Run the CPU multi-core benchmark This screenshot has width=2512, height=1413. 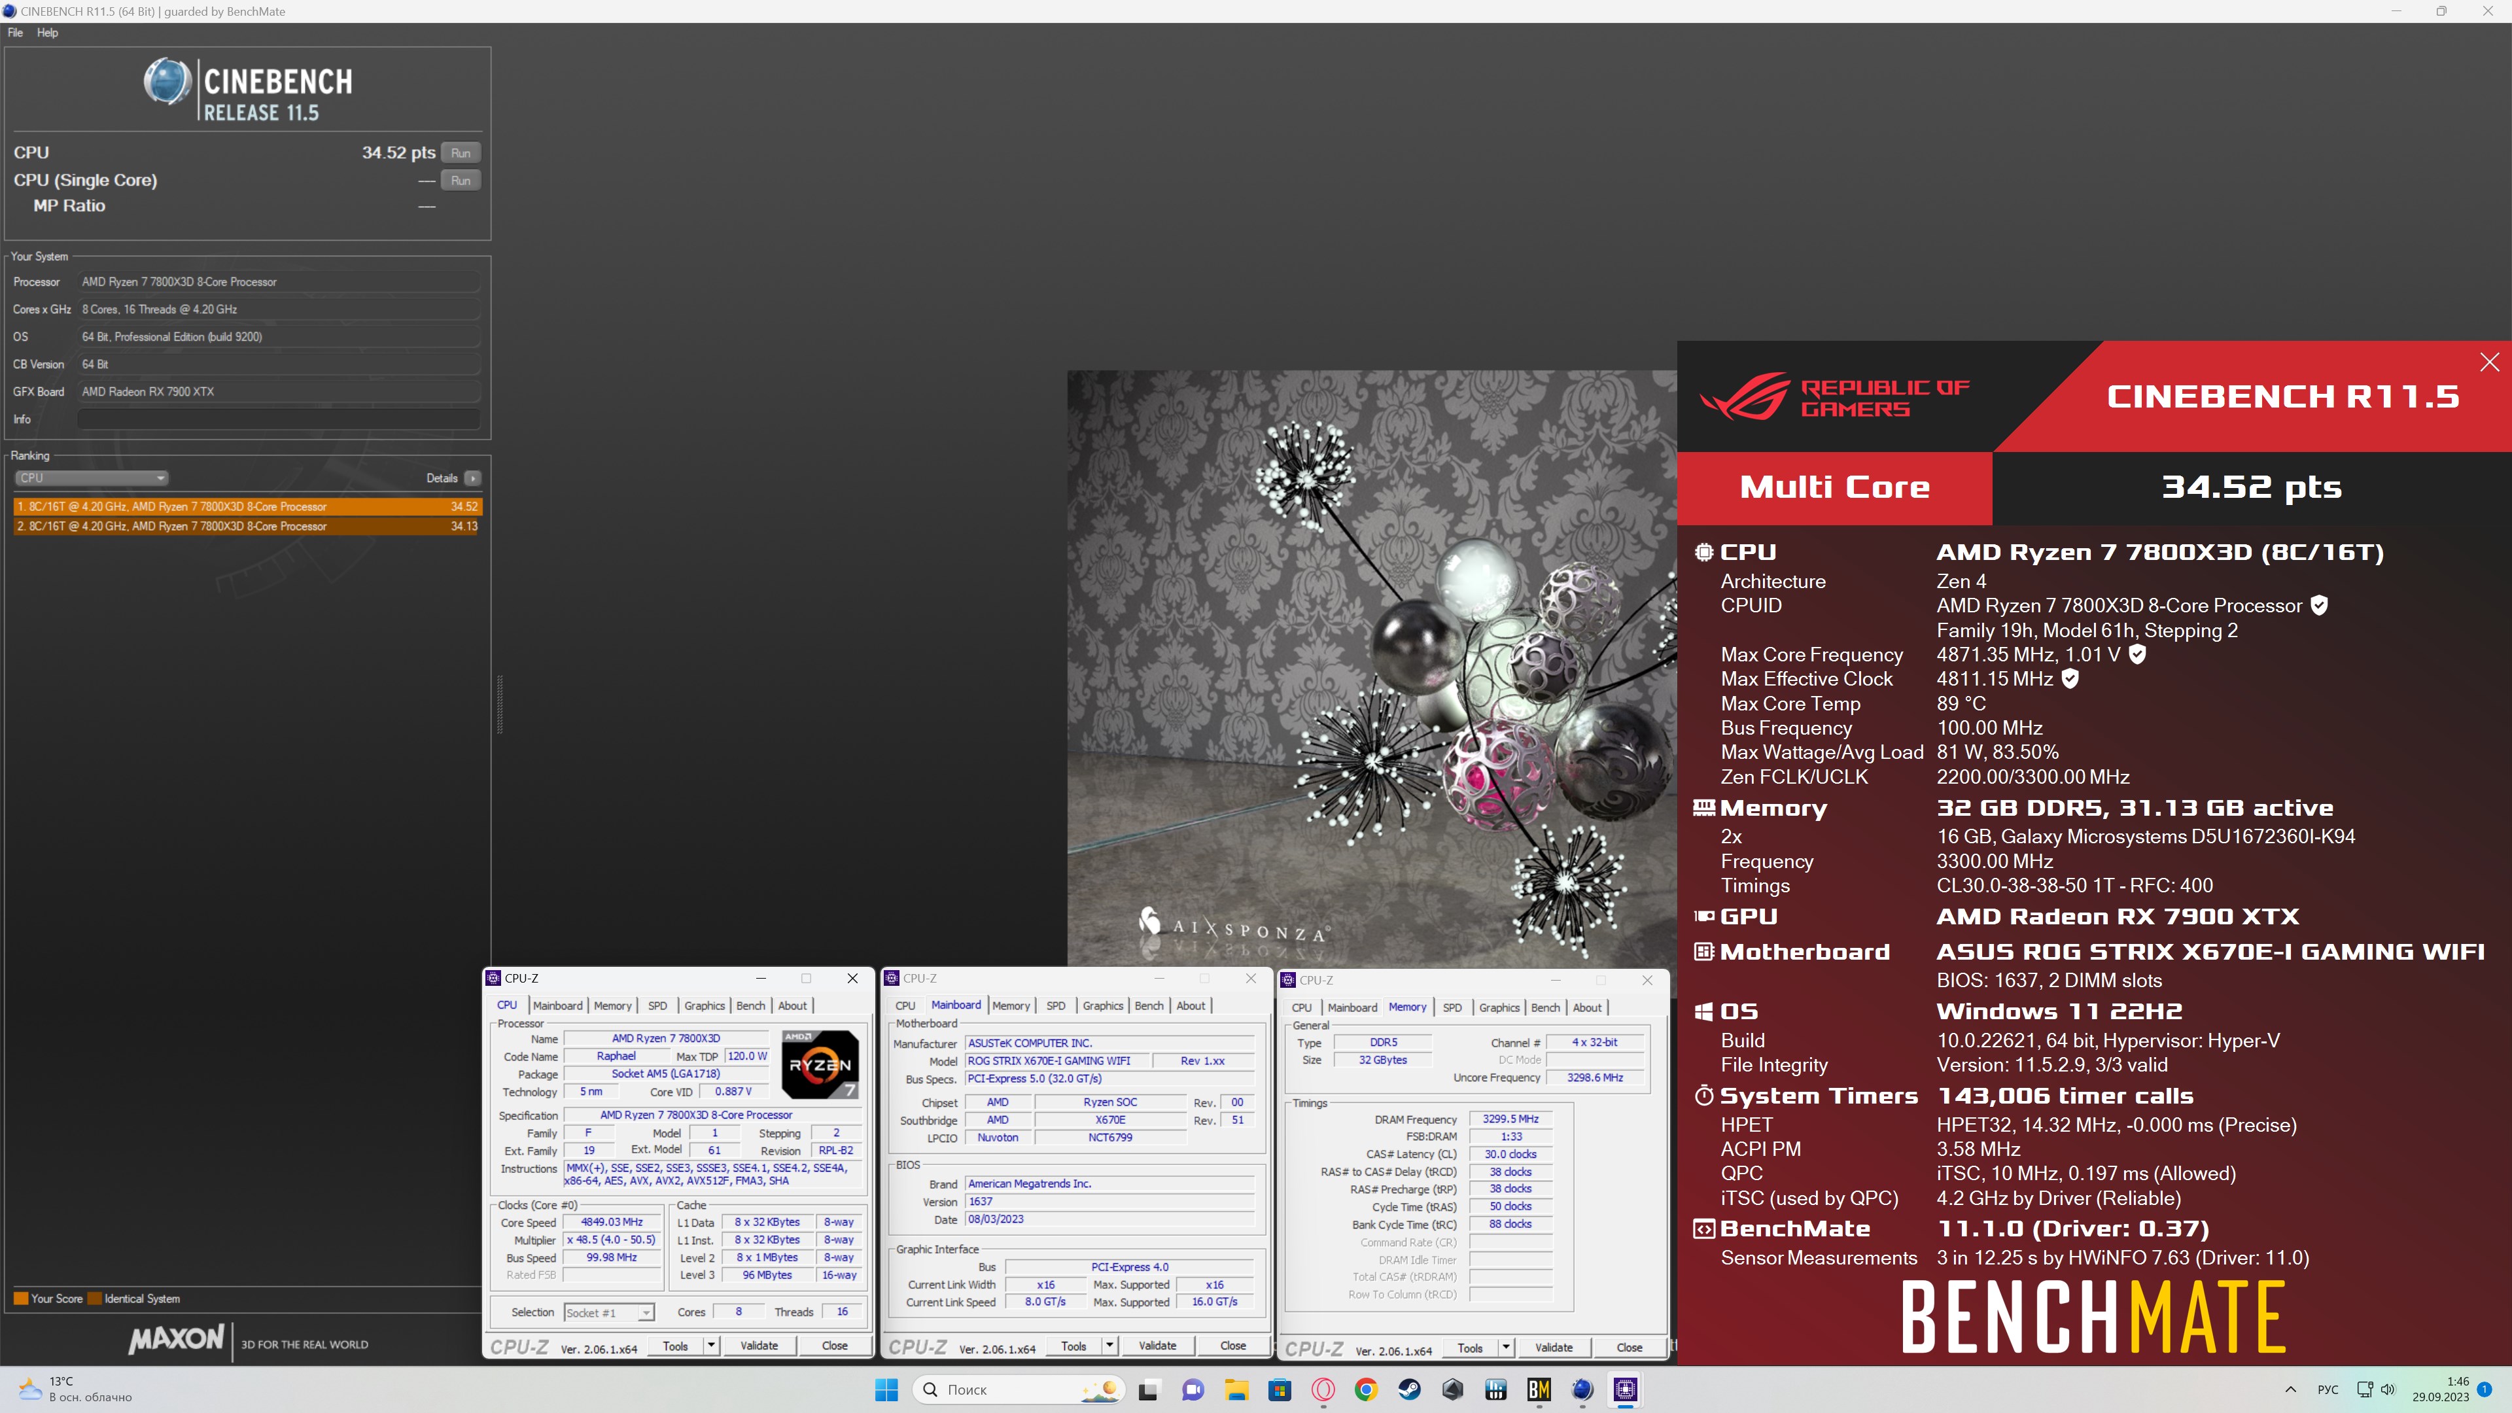(x=461, y=153)
